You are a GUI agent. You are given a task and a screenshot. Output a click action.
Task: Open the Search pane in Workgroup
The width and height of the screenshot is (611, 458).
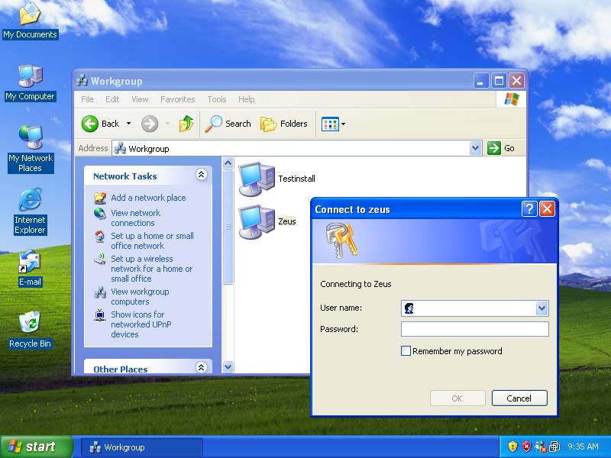pos(228,124)
